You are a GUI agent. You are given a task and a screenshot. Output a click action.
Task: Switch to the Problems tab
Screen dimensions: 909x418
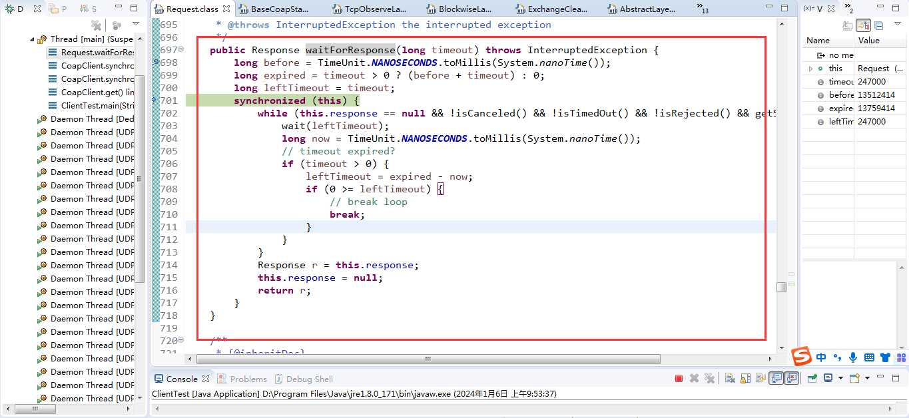tap(242, 379)
